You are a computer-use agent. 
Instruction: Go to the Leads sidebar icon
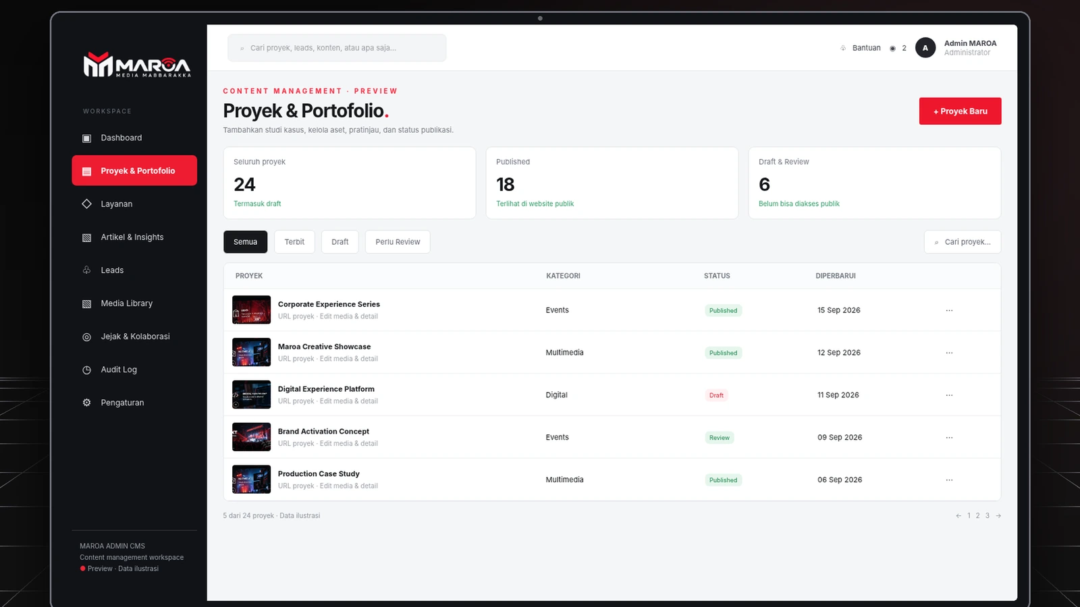click(x=86, y=270)
